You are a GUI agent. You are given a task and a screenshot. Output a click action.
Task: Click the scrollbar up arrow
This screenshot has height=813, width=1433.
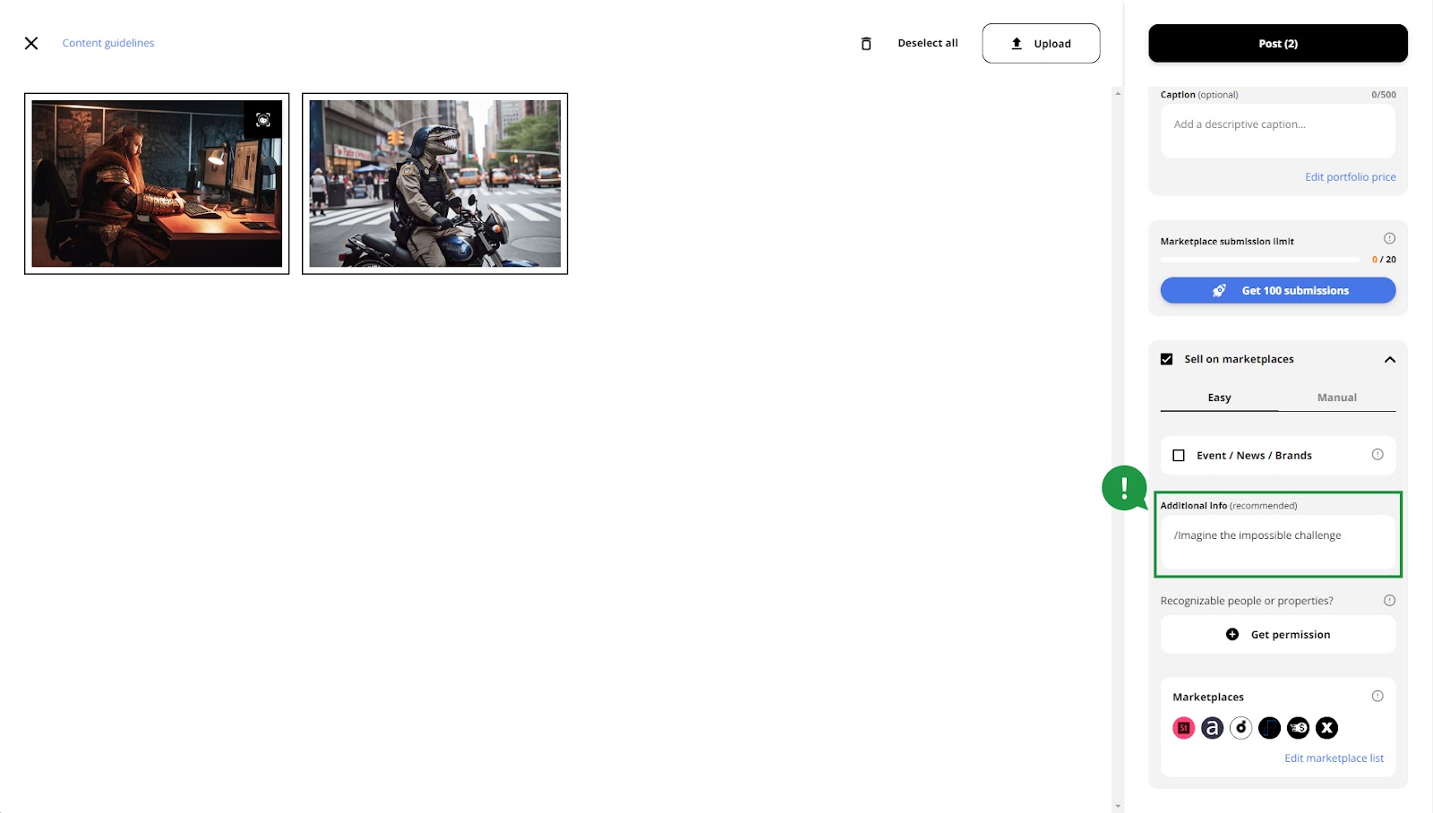click(x=1118, y=93)
